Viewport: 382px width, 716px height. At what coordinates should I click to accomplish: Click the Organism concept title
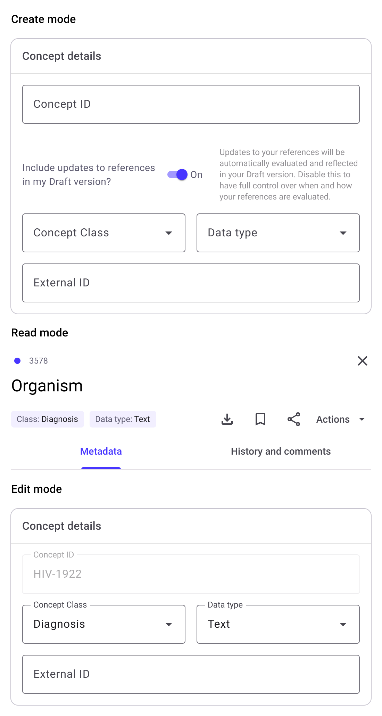[47, 386]
